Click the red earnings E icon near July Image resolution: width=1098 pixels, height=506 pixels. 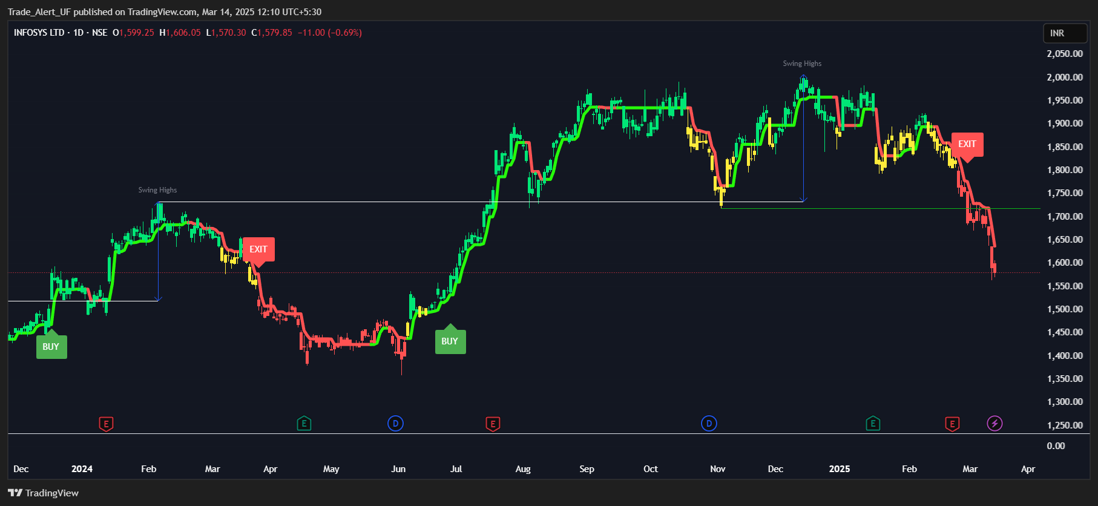[493, 424]
